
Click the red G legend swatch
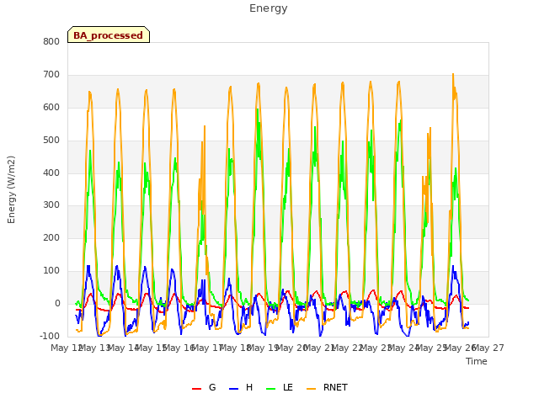tap(196, 389)
